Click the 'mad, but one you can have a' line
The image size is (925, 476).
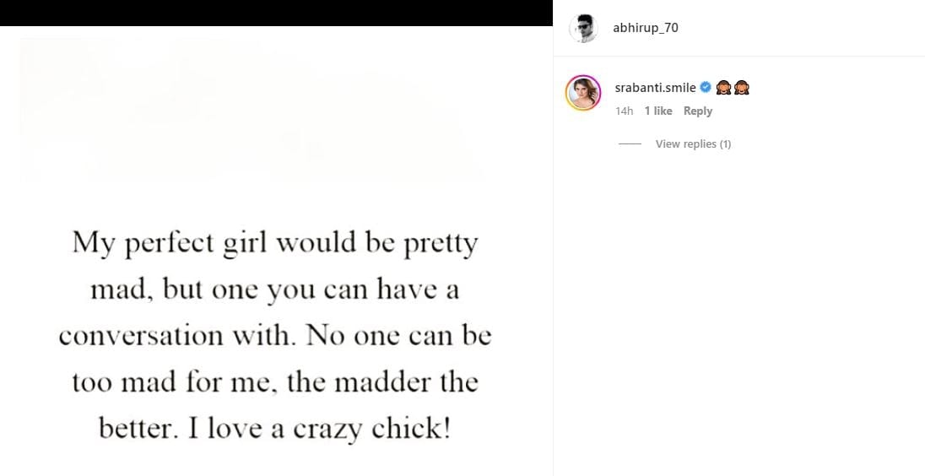pos(275,289)
